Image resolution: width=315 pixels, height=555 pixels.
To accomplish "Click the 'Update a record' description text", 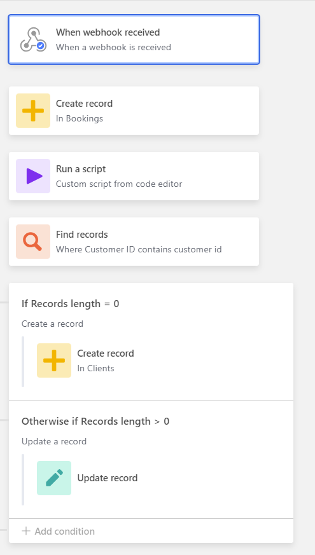I will [x=54, y=441].
